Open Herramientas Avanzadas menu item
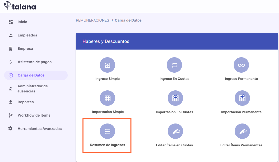279x162 pixels. click(40, 129)
